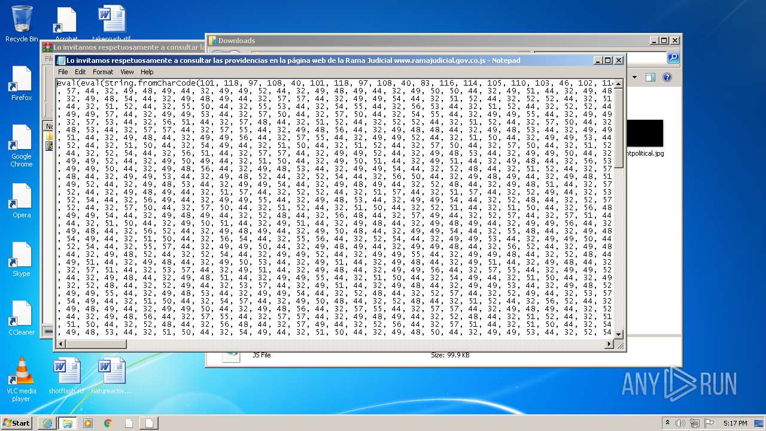Launch Chrome from the taskbar
Image resolution: width=766 pixels, height=431 pixels.
(x=108, y=423)
